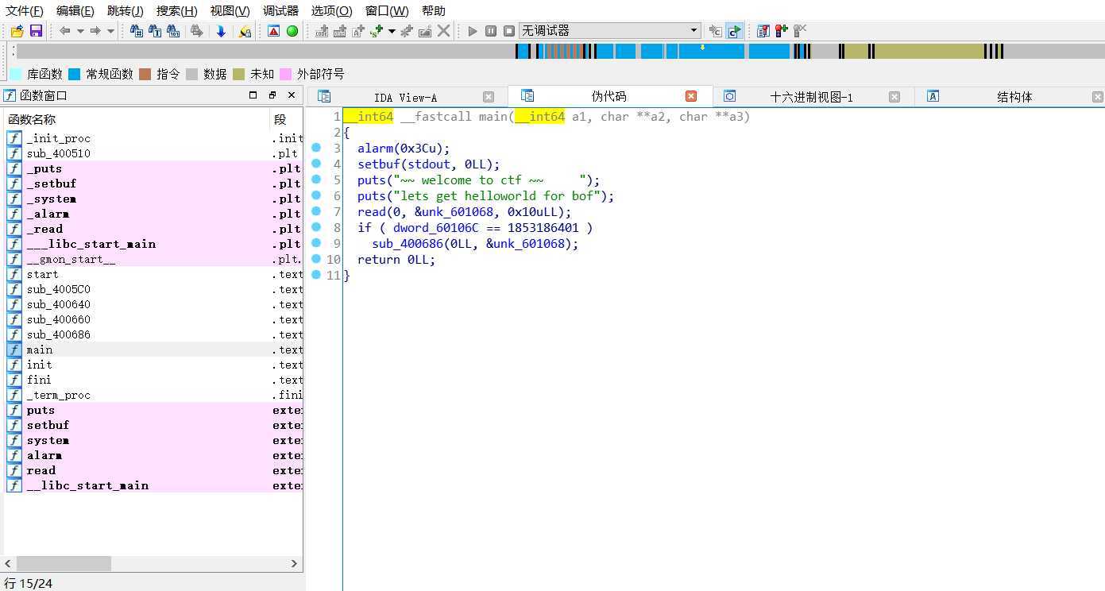Click the red warning window icon

click(274, 31)
